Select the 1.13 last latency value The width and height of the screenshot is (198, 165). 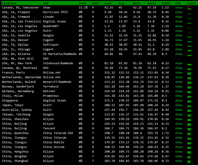[108, 31]
